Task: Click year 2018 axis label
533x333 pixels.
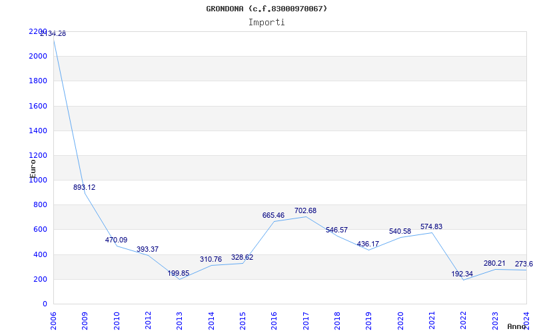Action: click(337, 320)
